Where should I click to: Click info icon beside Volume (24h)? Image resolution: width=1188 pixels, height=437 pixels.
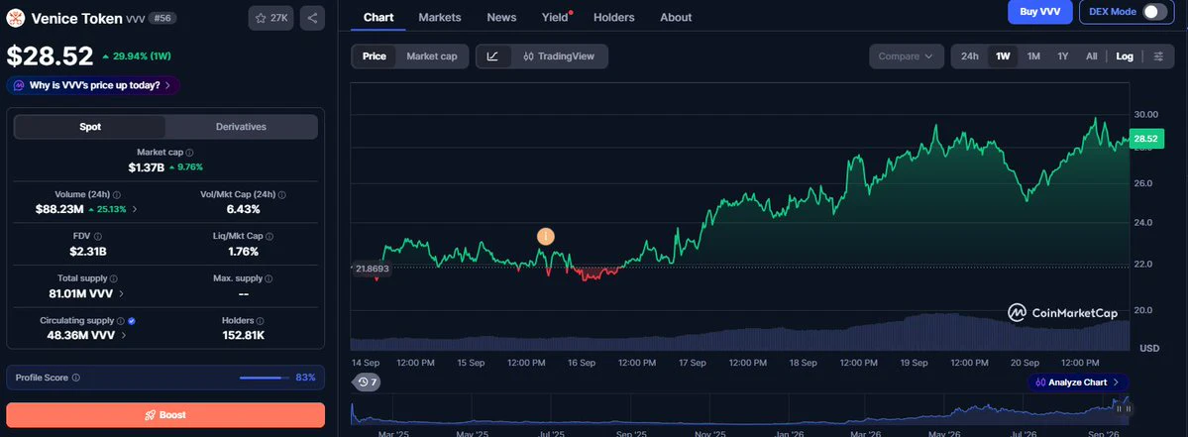pos(117,194)
